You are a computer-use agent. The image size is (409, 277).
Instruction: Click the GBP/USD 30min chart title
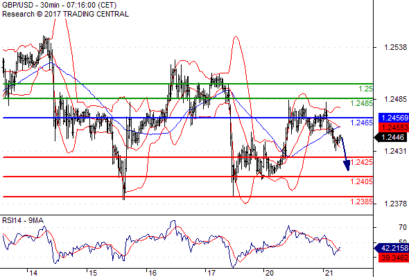point(59,5)
